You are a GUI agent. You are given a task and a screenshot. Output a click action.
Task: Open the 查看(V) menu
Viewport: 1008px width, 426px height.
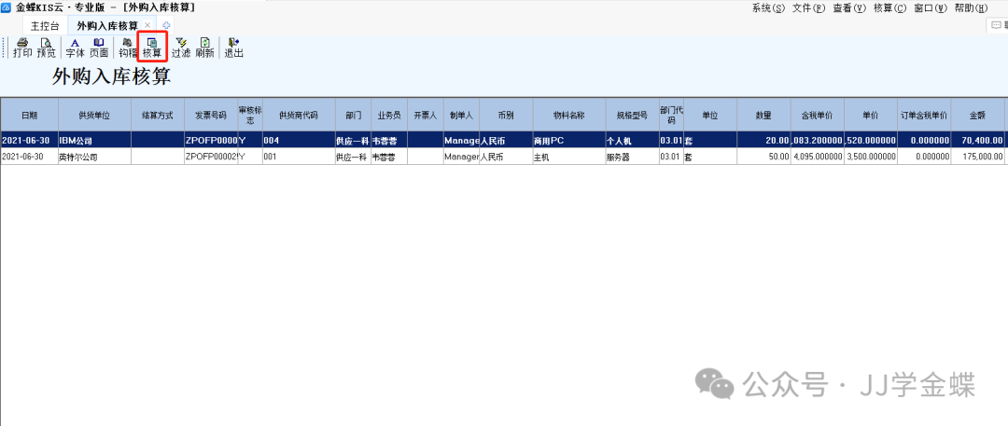[x=848, y=7]
